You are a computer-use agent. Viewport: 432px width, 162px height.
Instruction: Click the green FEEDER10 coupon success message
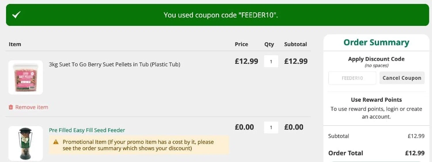coord(221,15)
